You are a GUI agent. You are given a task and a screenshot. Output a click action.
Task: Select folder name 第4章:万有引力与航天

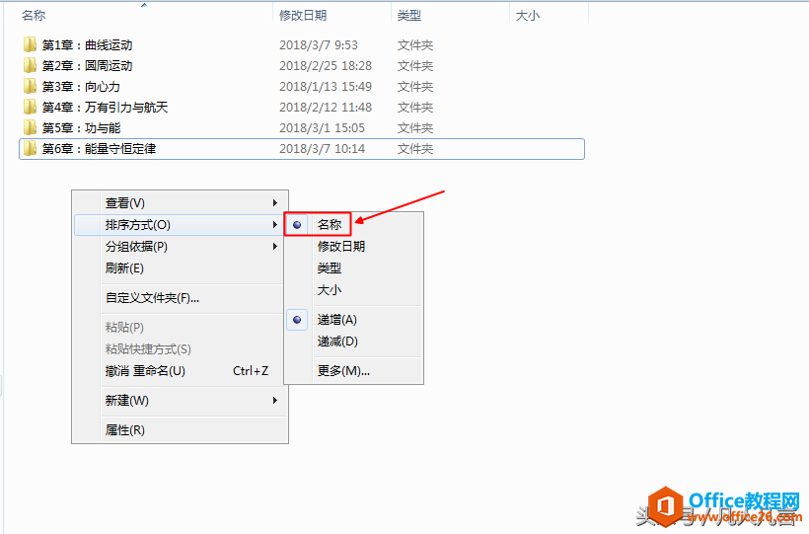pos(105,107)
